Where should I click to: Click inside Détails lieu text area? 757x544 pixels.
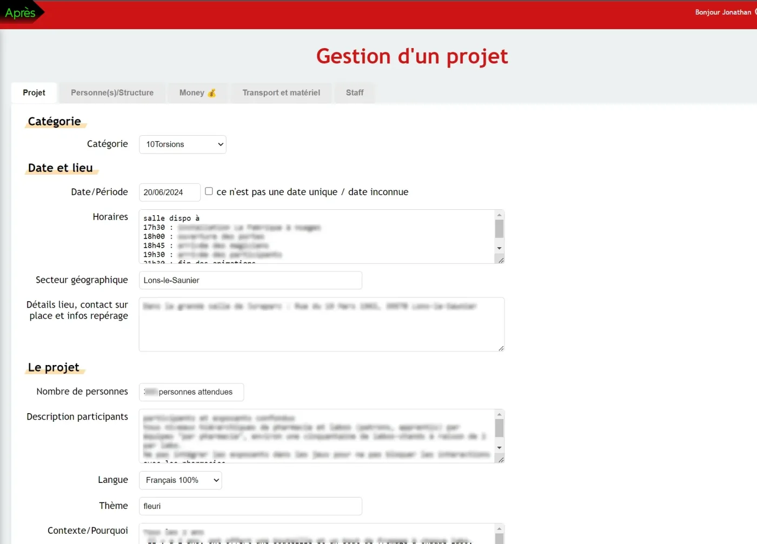pos(322,324)
